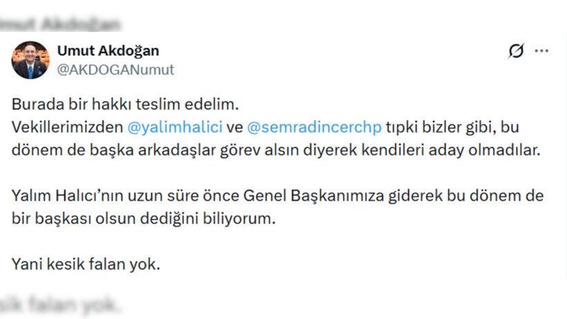Viewport: 567px width, 319px height.
Task: Click the closing line "Yani kesik falan yok."
Action: (x=86, y=264)
